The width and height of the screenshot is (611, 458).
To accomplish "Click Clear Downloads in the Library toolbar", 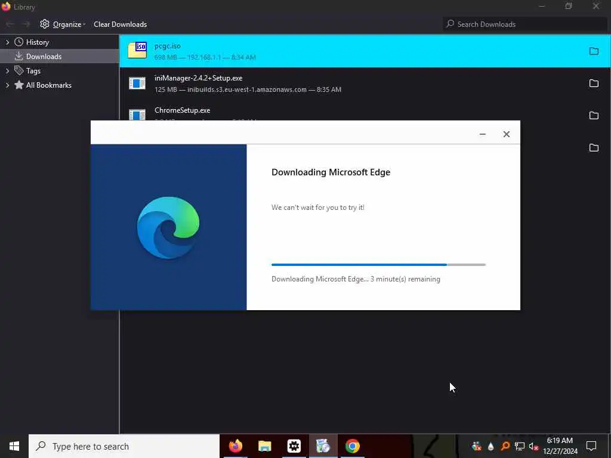I will coord(120,24).
